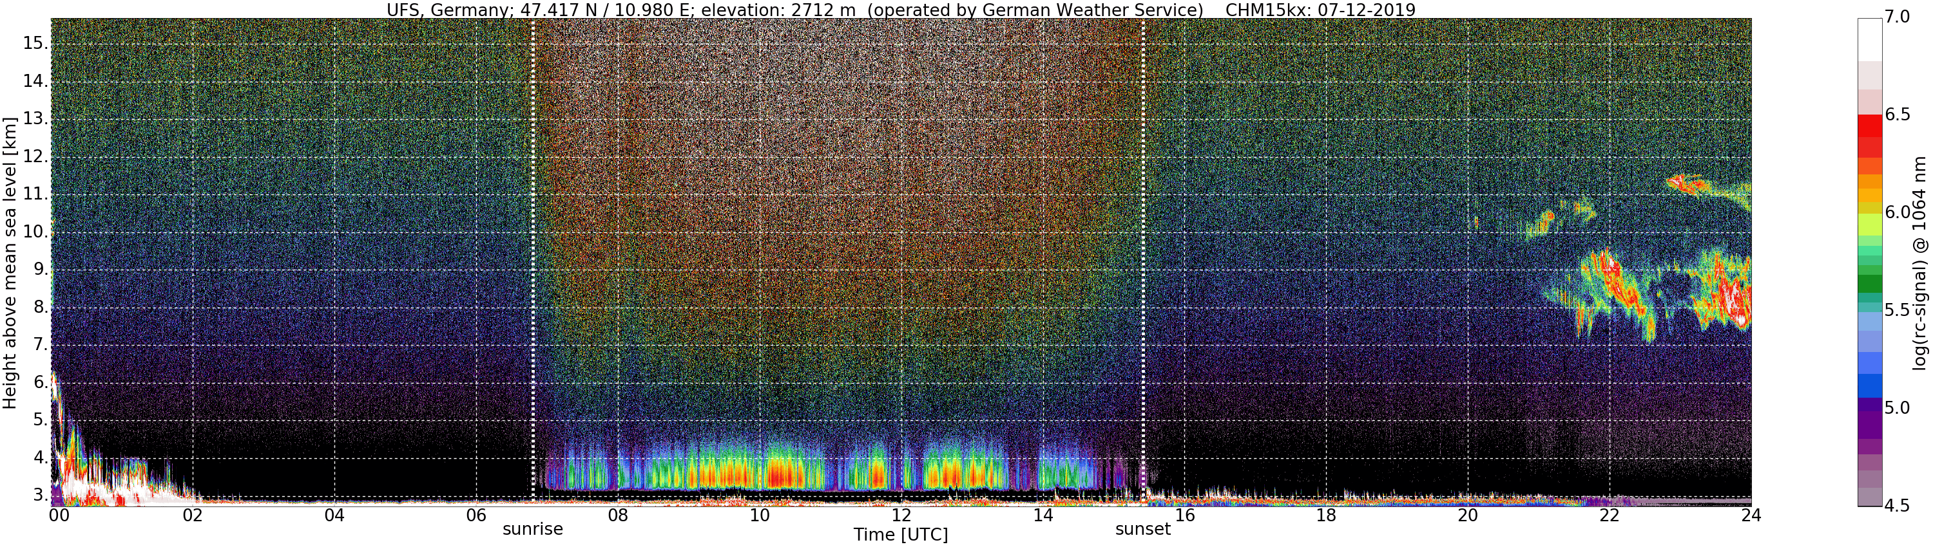Click the time axis tick '10'

tap(760, 515)
